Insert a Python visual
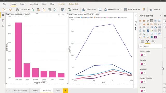The image size is (166, 93). (x=159, y=34)
